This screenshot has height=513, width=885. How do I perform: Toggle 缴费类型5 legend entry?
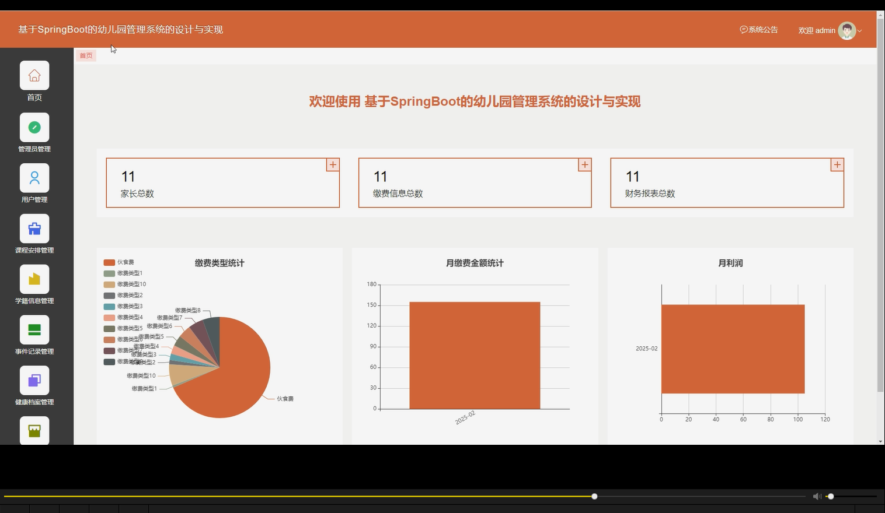point(123,329)
